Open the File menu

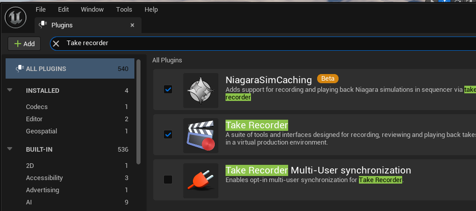pyautogui.click(x=40, y=9)
